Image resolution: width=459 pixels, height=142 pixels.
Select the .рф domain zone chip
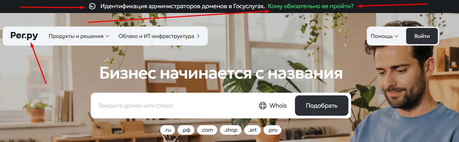point(186,130)
